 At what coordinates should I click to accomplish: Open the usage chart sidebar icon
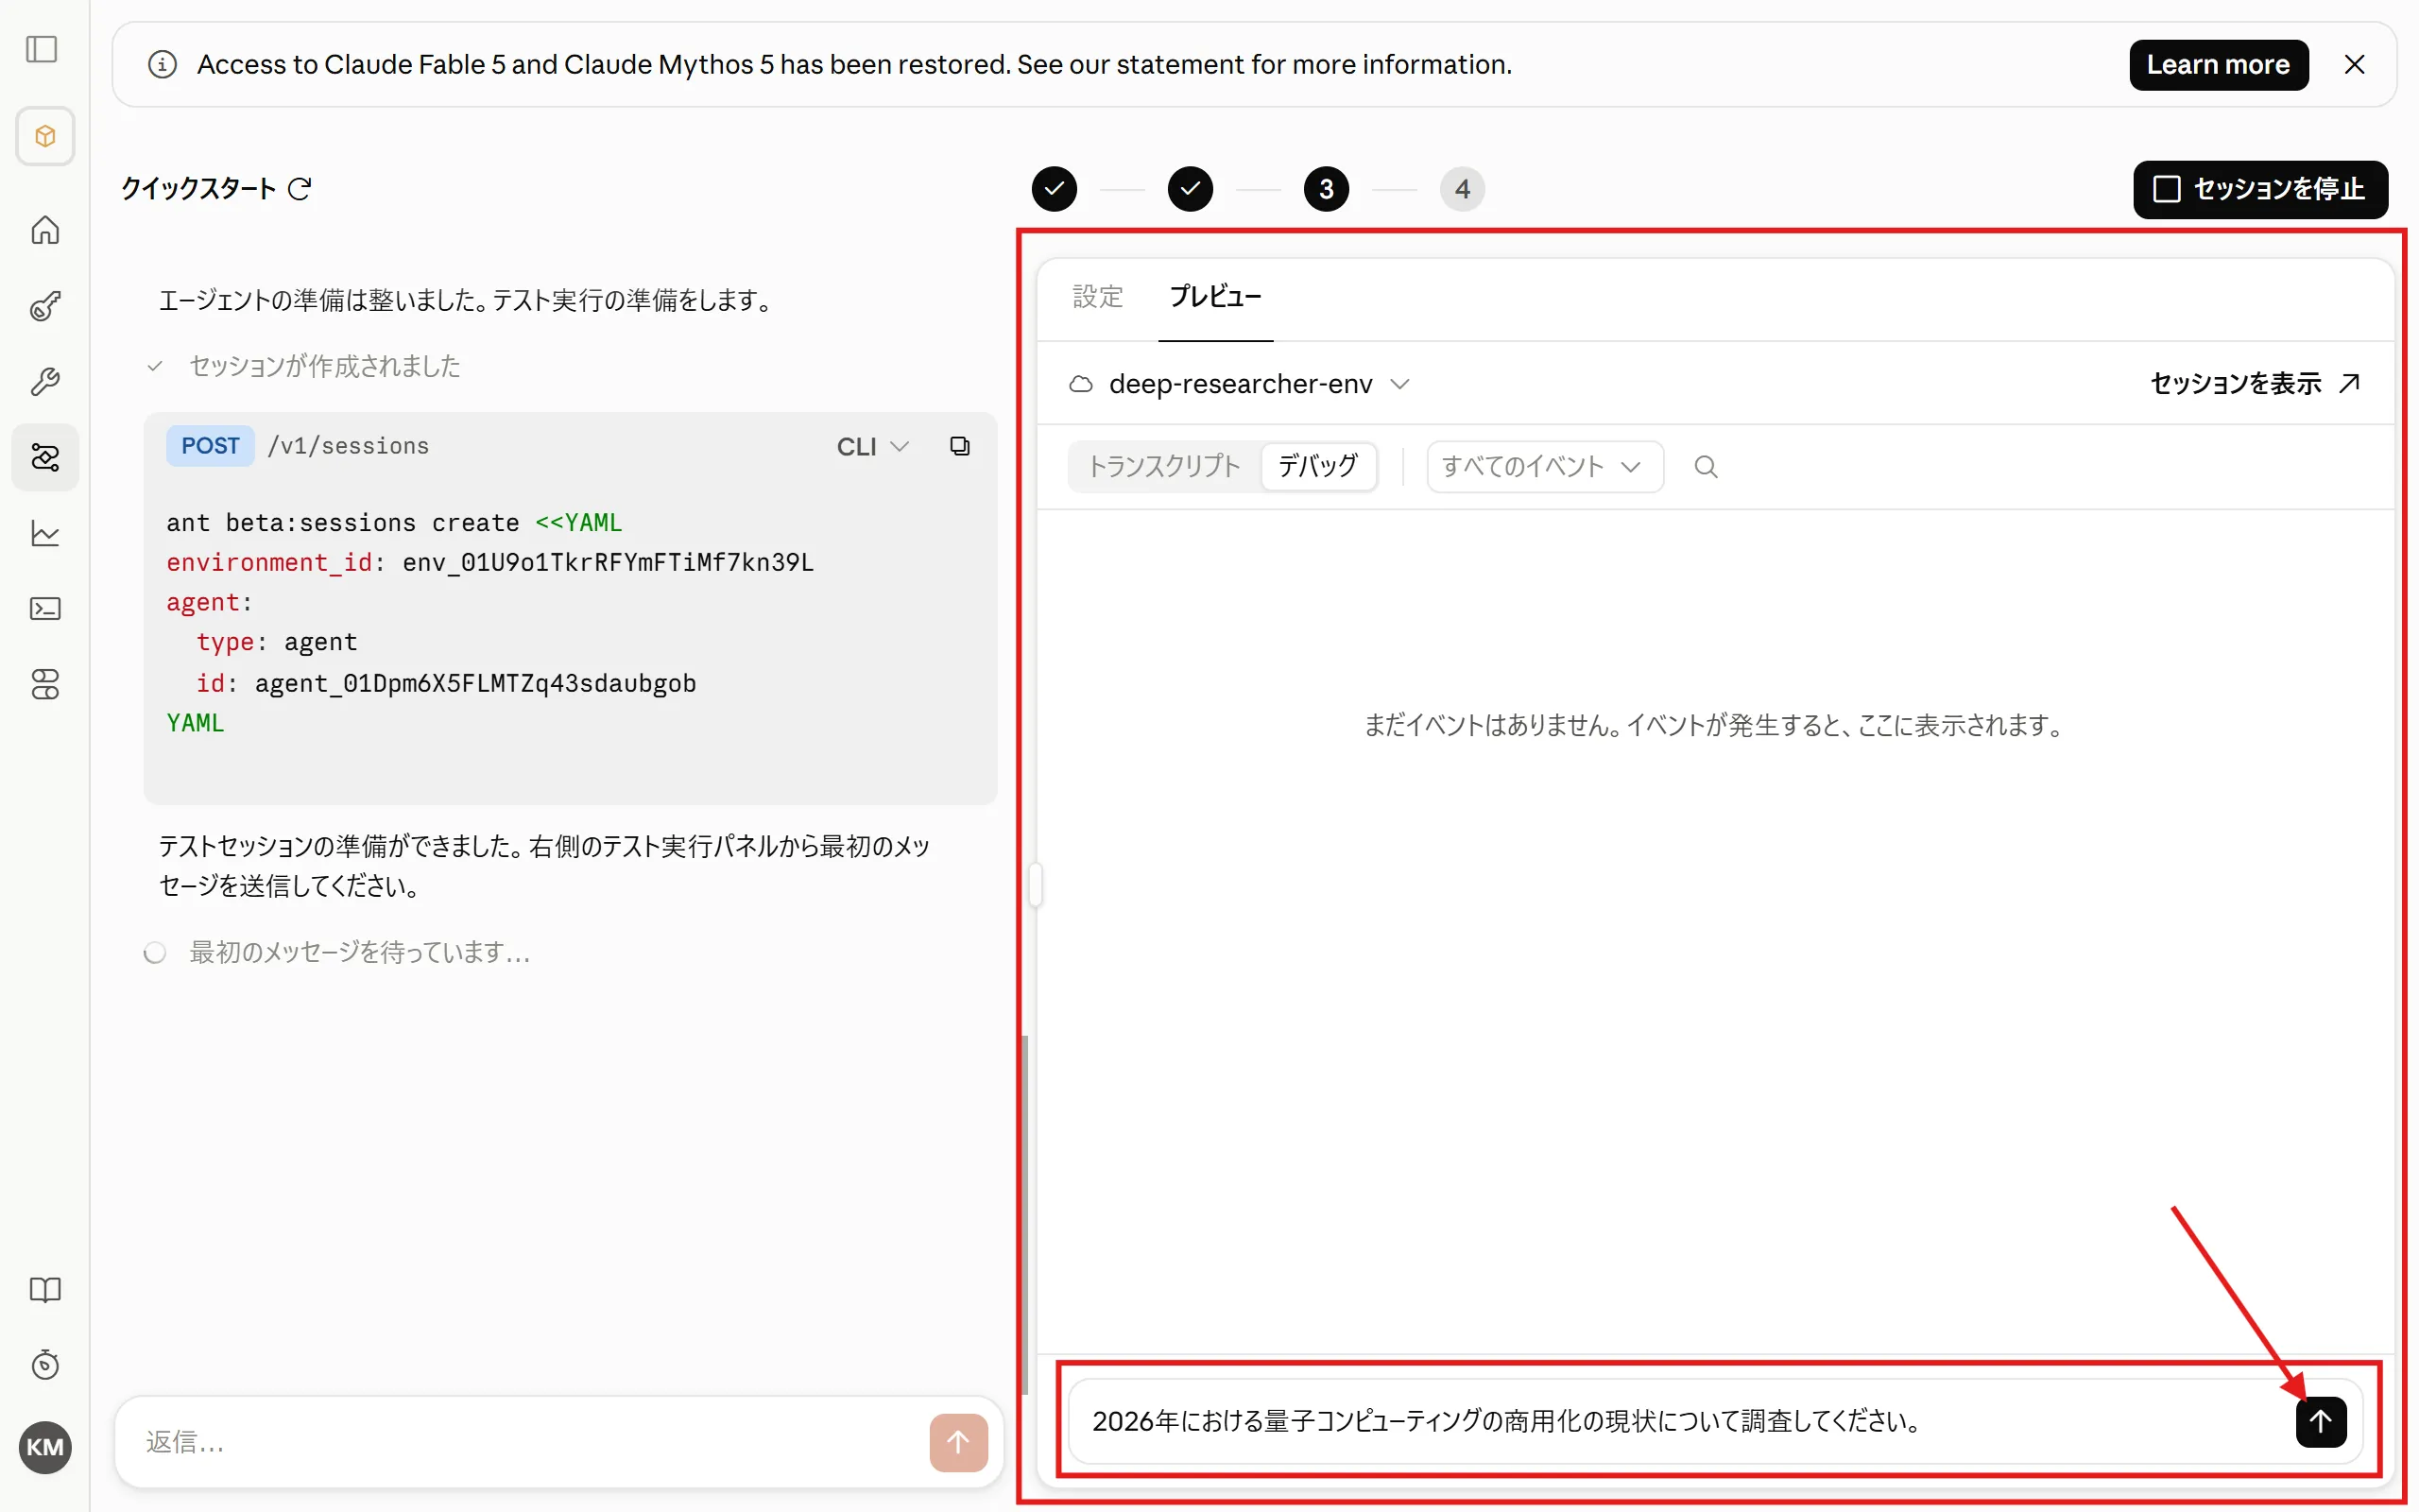pyautogui.click(x=45, y=534)
